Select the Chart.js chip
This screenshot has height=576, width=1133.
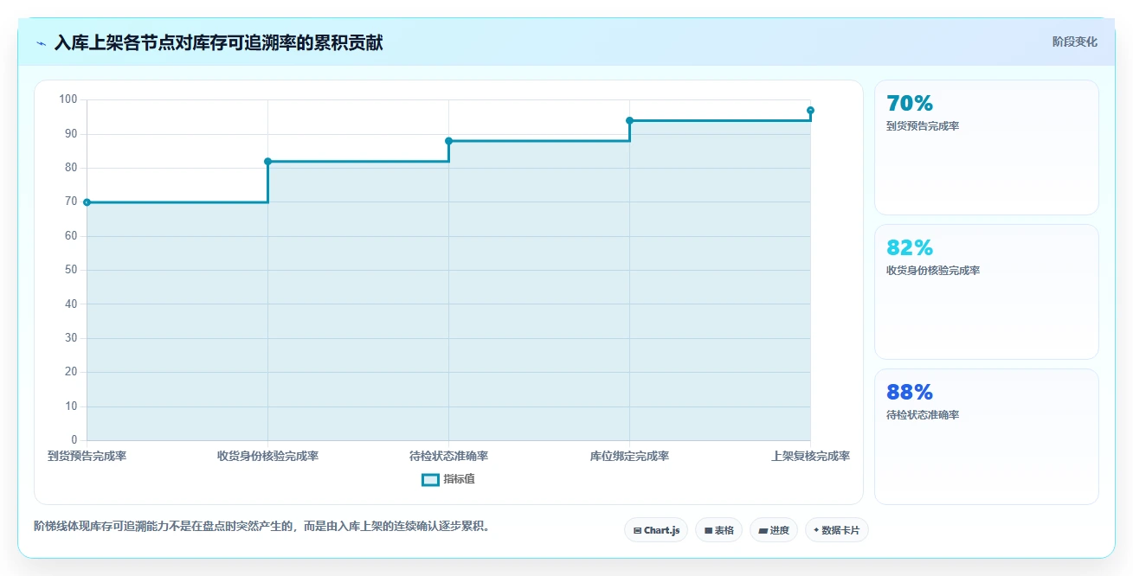tap(656, 530)
